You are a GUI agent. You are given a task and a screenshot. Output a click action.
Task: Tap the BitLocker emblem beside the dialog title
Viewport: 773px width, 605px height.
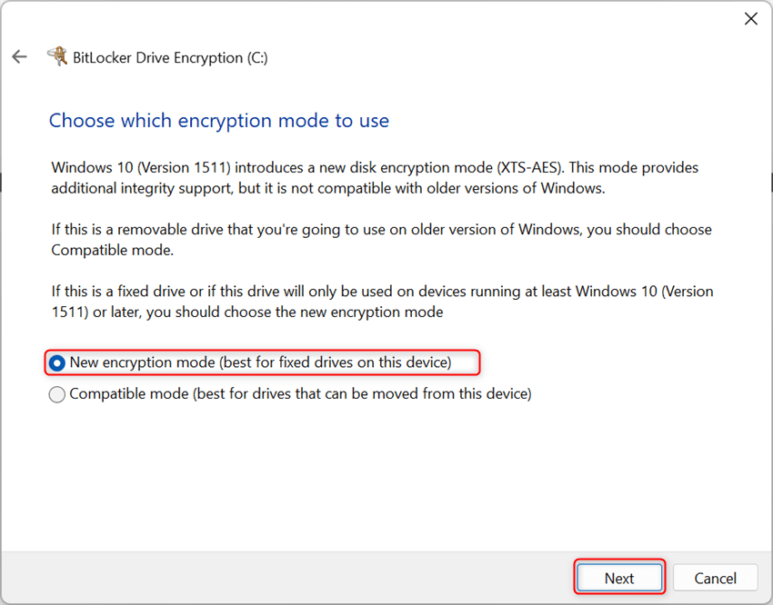pyautogui.click(x=58, y=55)
